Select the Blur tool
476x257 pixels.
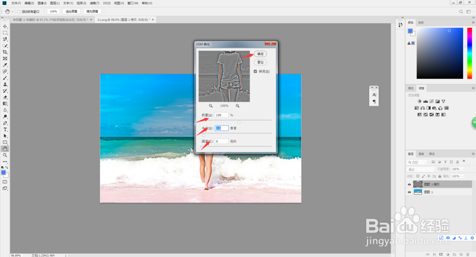[5, 110]
